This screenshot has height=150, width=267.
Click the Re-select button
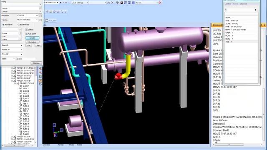[x=32, y=42]
